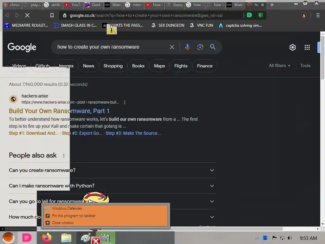325x244 pixels.
Task: Open the All filters dropdown
Action: pos(279,65)
